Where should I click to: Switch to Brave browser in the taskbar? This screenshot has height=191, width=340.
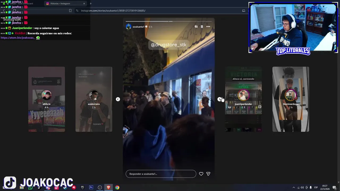[108, 188]
